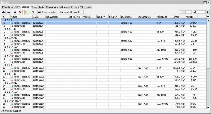Open the filter funnel icon

click(33, 12)
